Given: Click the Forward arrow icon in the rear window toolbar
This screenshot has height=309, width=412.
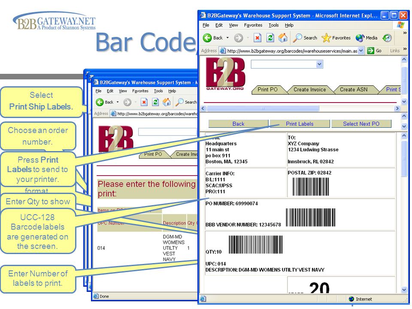Looking at the screenshot, I should click(127, 102).
